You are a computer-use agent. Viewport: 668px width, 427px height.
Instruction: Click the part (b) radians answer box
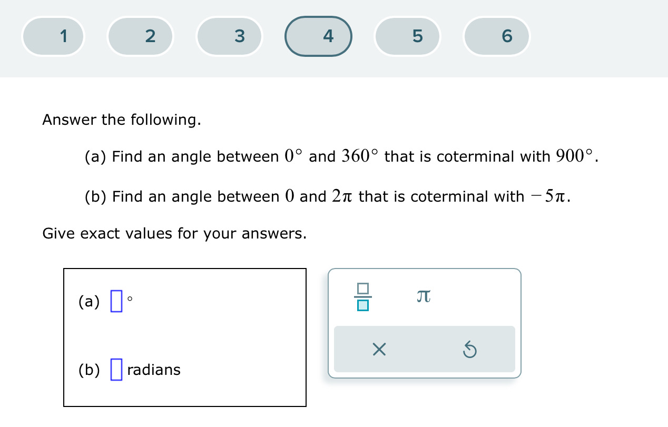tap(116, 369)
